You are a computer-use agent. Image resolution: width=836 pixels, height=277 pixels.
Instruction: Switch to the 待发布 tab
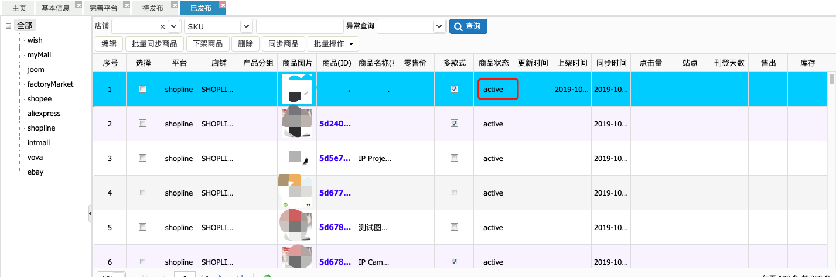pos(153,8)
